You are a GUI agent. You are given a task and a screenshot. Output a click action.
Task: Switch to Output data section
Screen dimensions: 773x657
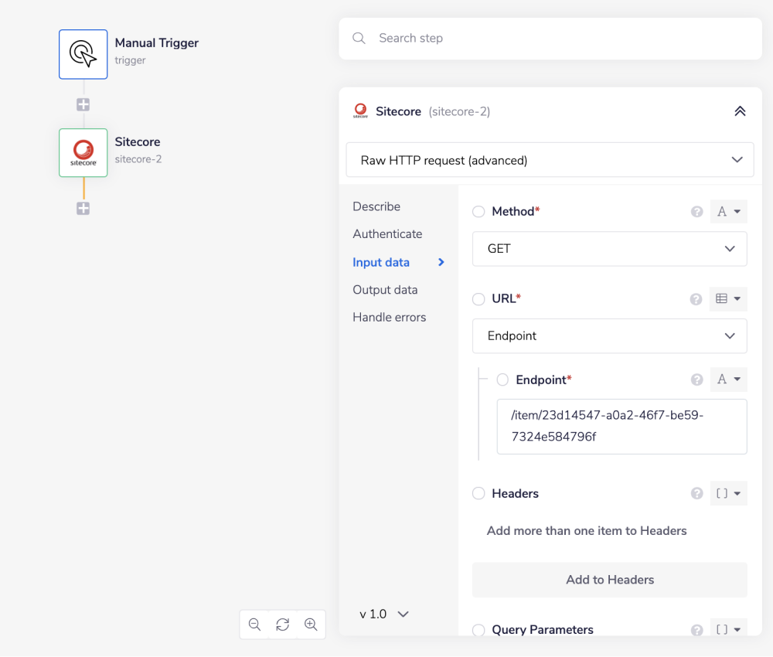coord(385,290)
